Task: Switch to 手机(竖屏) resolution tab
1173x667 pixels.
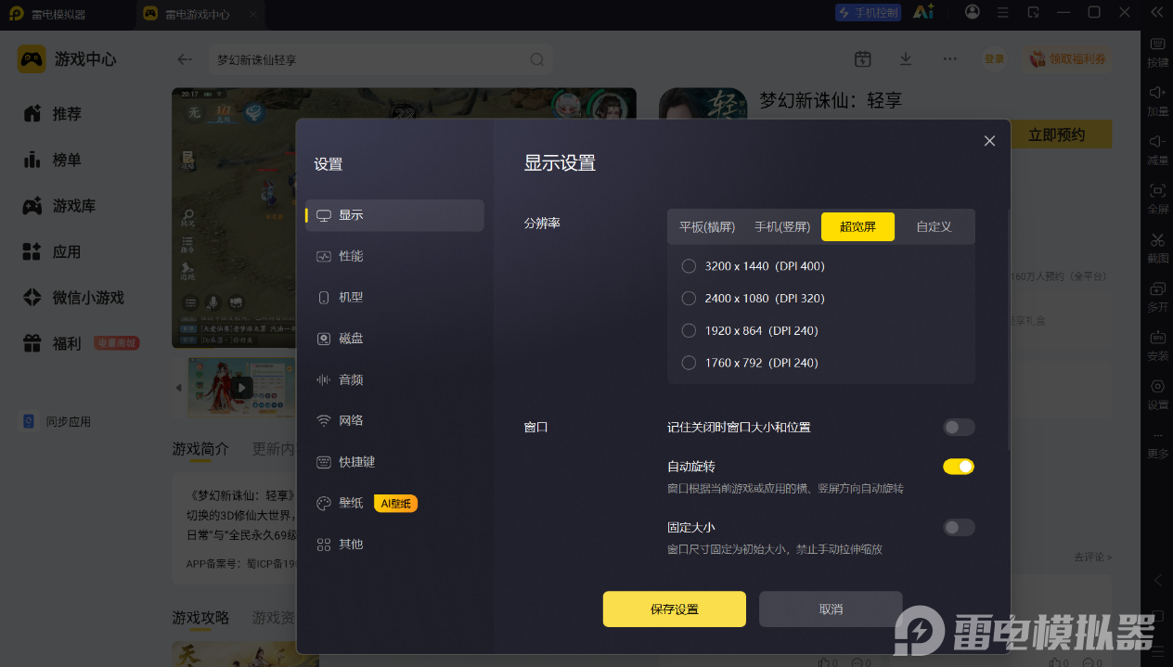Action: tap(782, 226)
